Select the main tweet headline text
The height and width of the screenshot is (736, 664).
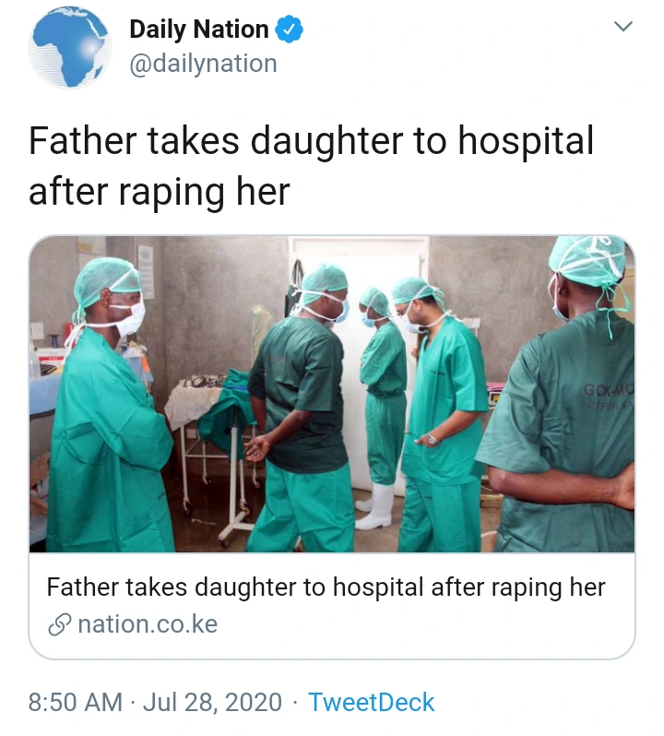coord(311,166)
